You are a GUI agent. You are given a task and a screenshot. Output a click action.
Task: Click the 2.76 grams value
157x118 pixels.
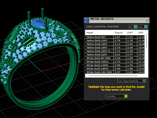click(x=117, y=40)
